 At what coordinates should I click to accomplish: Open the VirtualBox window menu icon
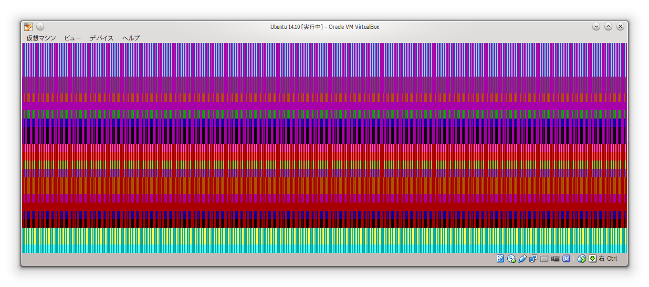[x=28, y=27]
